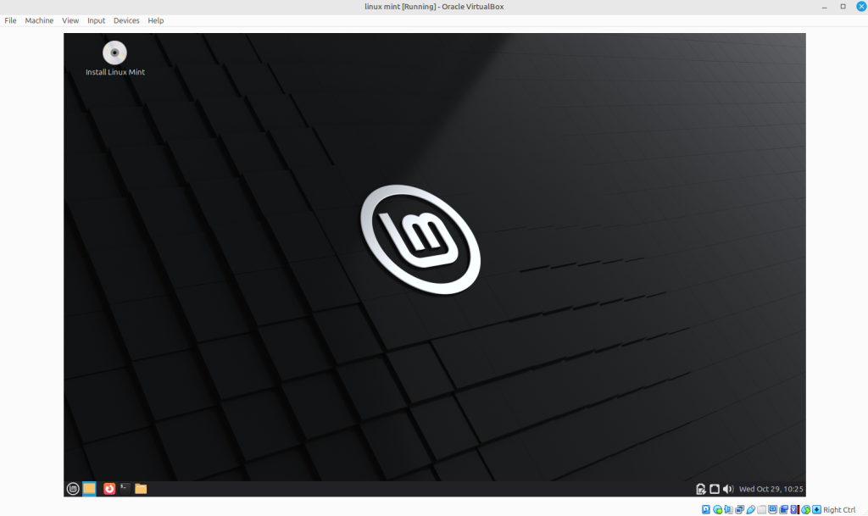Click the power manager battery tray icon
This screenshot has width=868, height=516.
pos(701,489)
